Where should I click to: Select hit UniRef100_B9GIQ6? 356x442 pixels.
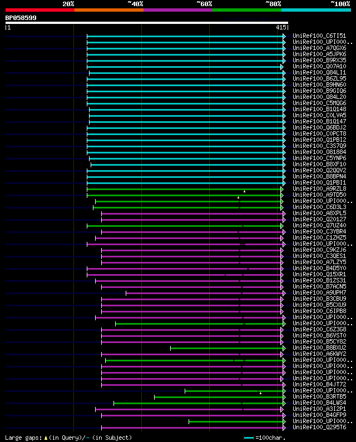point(319,91)
